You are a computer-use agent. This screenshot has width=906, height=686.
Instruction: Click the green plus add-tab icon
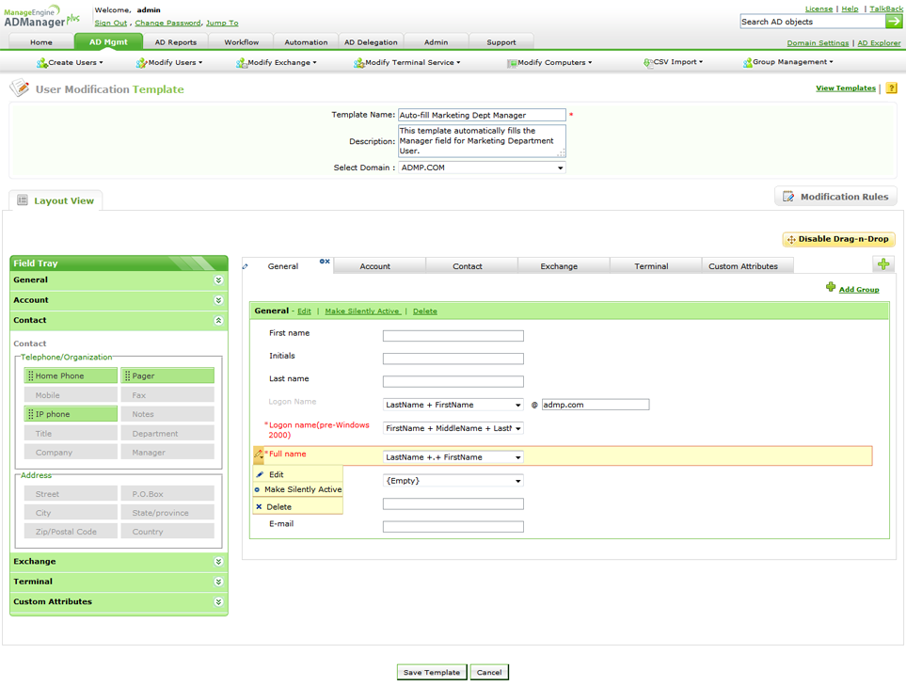[882, 264]
